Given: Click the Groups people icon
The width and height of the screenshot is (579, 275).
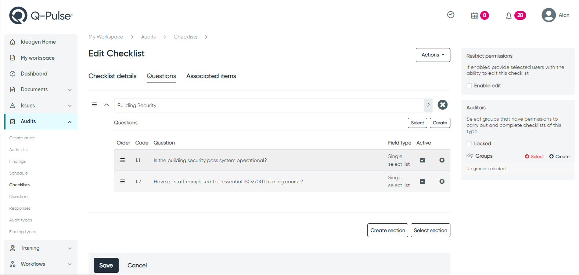Looking at the screenshot, I should coord(470,156).
